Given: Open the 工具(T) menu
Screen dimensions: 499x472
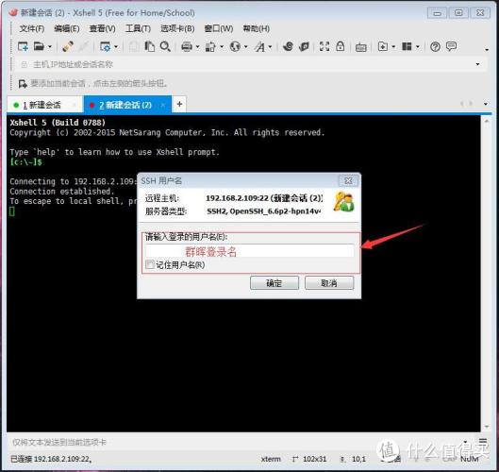Looking at the screenshot, I should coord(138,28).
